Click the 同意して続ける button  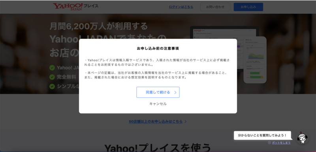click(x=158, y=92)
